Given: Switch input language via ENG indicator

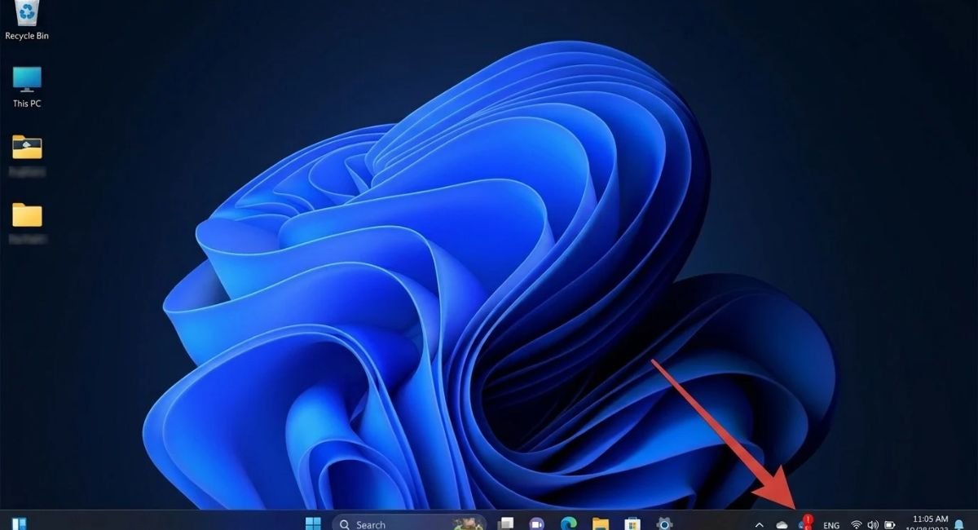Looking at the screenshot, I should [x=831, y=525].
